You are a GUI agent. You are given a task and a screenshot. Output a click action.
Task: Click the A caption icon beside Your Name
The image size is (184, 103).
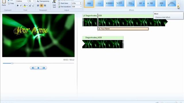(99, 29)
